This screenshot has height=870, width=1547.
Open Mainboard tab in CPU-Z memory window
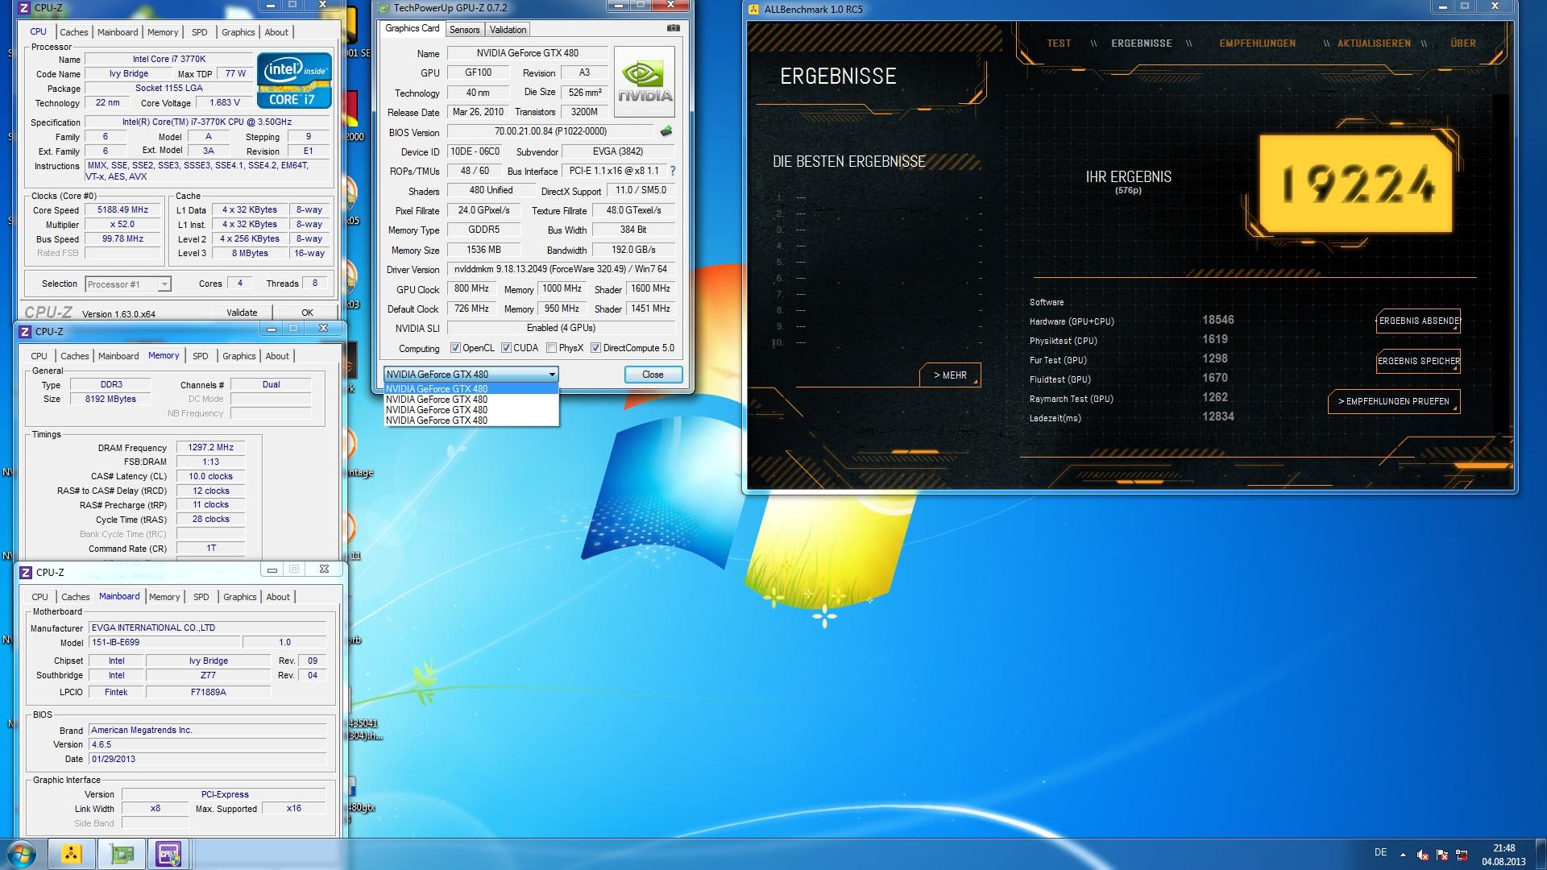pos(118,356)
